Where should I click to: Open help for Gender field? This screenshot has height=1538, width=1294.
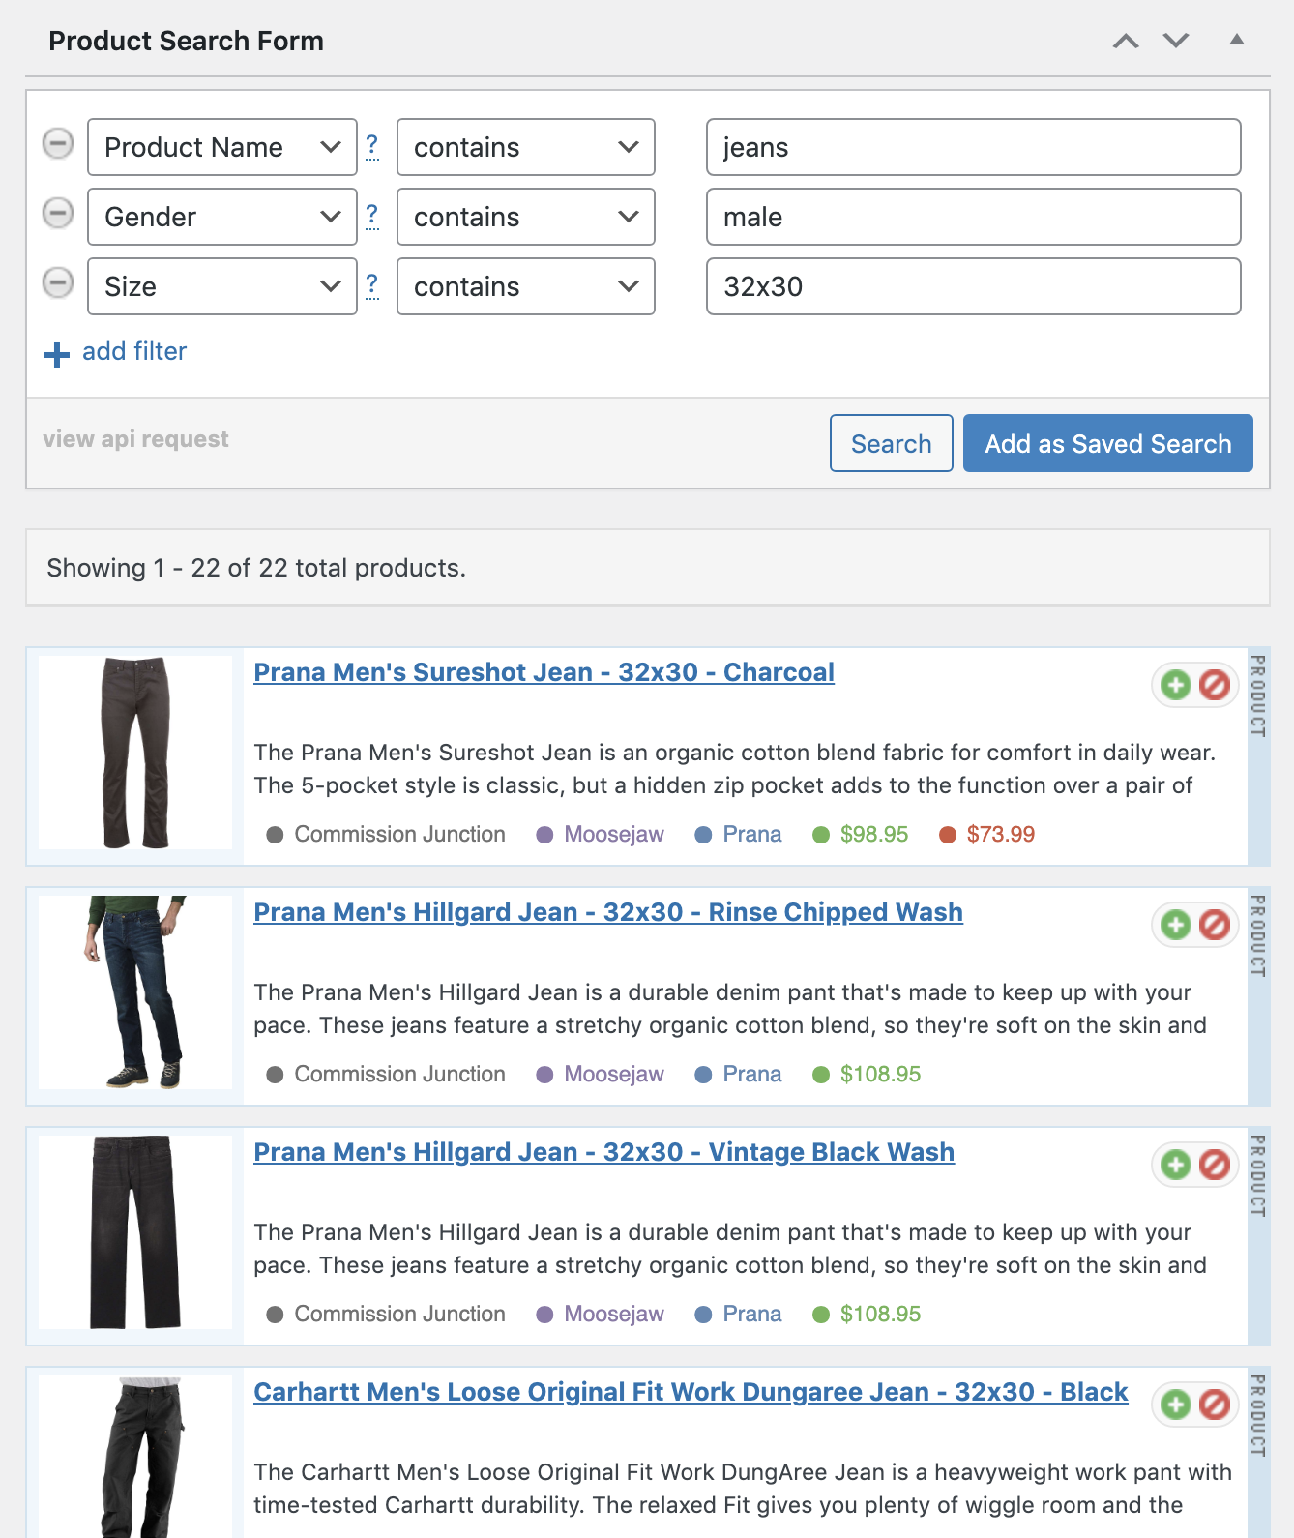pyautogui.click(x=372, y=216)
